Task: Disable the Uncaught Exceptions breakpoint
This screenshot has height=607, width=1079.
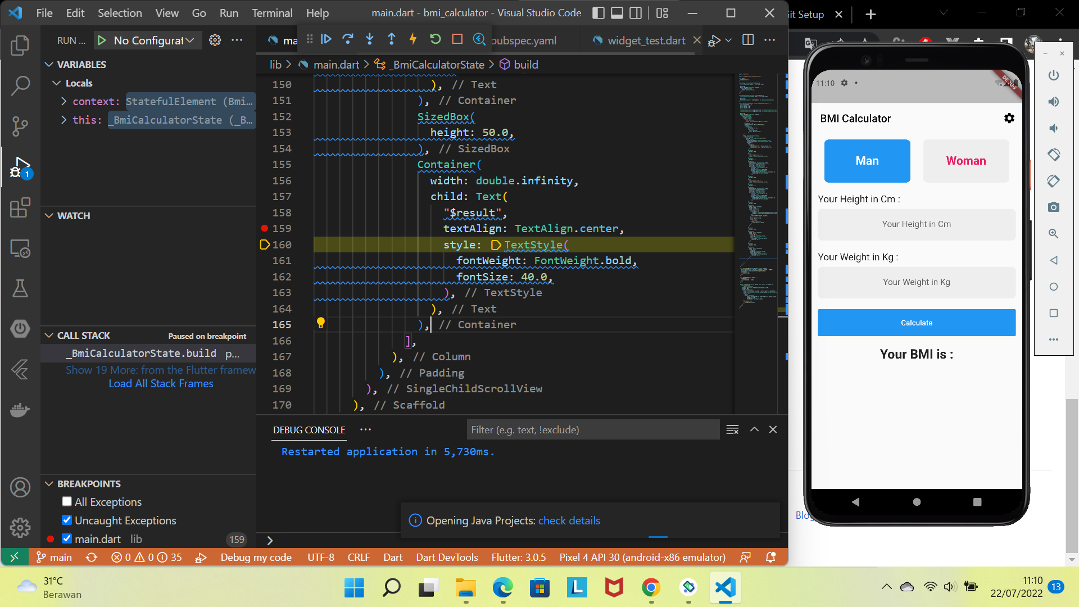Action: [x=67, y=520]
